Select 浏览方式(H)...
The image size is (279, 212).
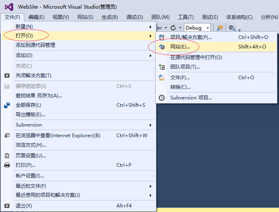[x=78, y=145]
